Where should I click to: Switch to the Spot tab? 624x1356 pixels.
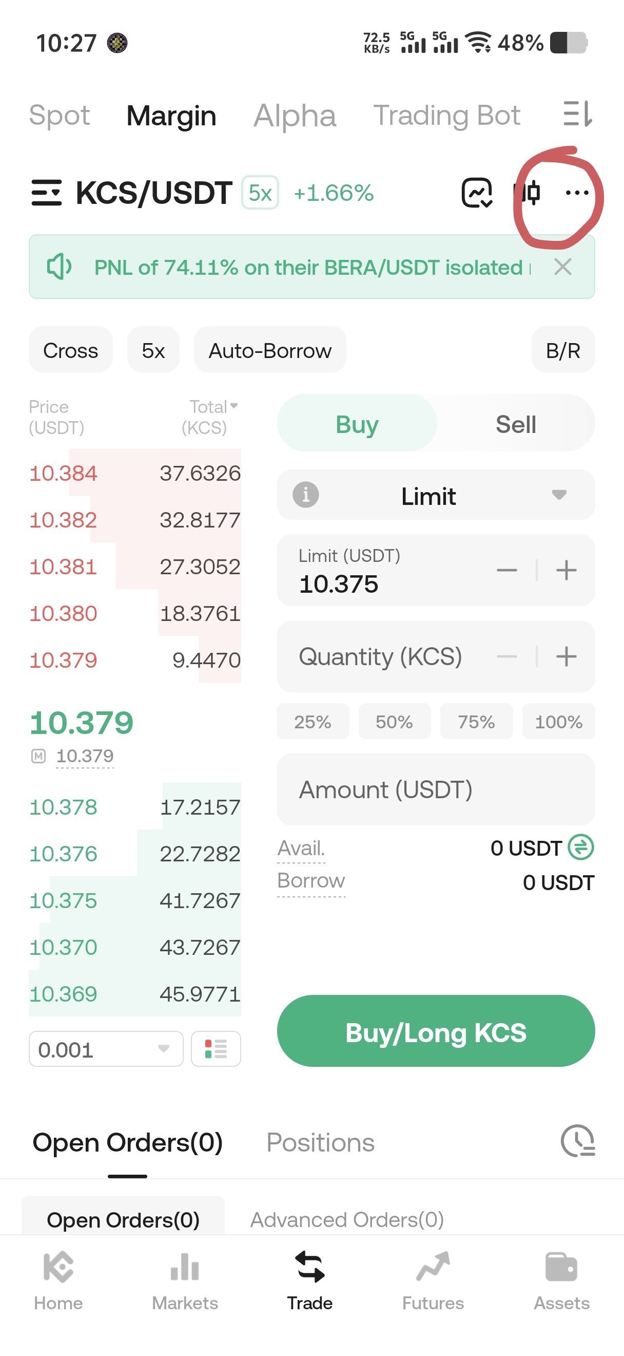pyautogui.click(x=60, y=115)
